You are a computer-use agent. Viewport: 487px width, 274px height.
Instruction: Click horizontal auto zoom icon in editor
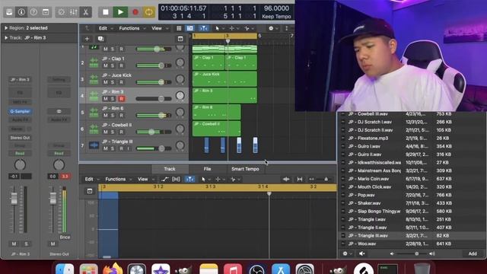click(x=300, y=180)
